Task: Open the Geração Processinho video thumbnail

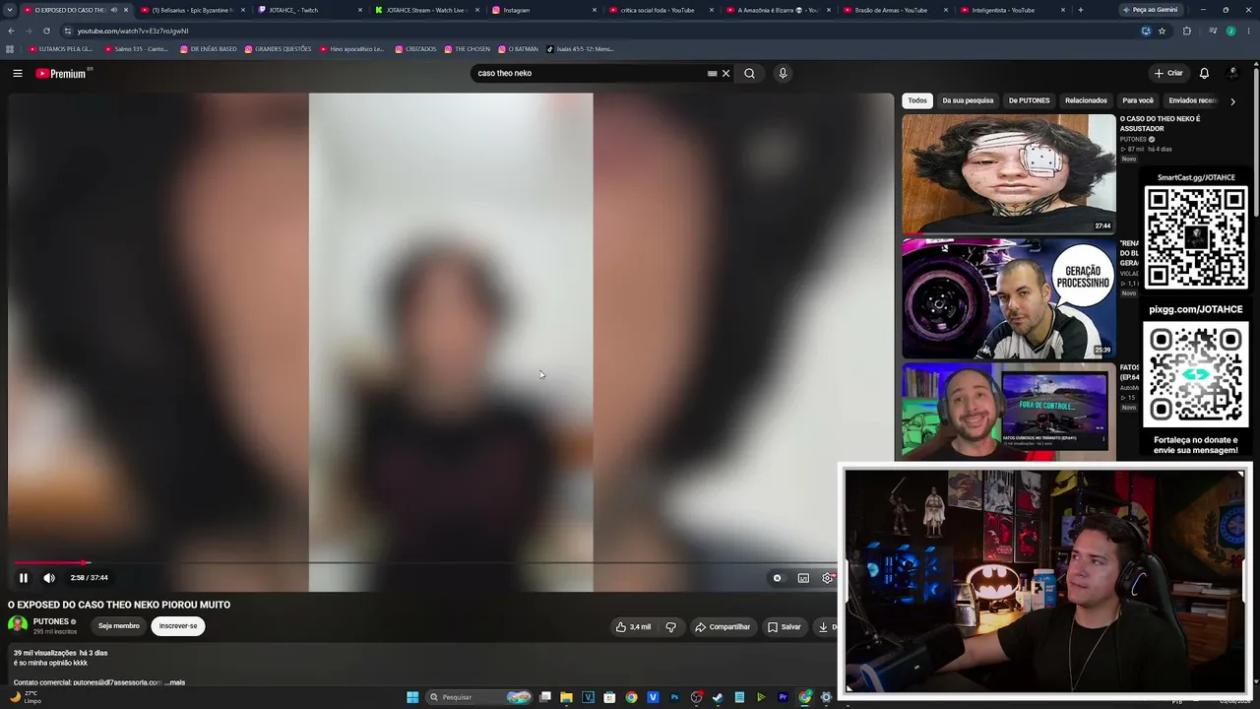Action: point(1009,298)
